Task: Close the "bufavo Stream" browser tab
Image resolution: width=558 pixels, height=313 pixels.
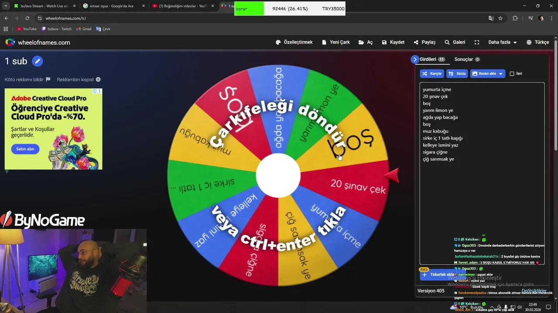Action: pos(74,6)
